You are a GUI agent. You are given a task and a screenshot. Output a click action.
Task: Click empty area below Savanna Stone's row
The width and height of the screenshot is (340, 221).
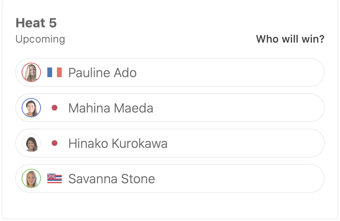click(170, 205)
